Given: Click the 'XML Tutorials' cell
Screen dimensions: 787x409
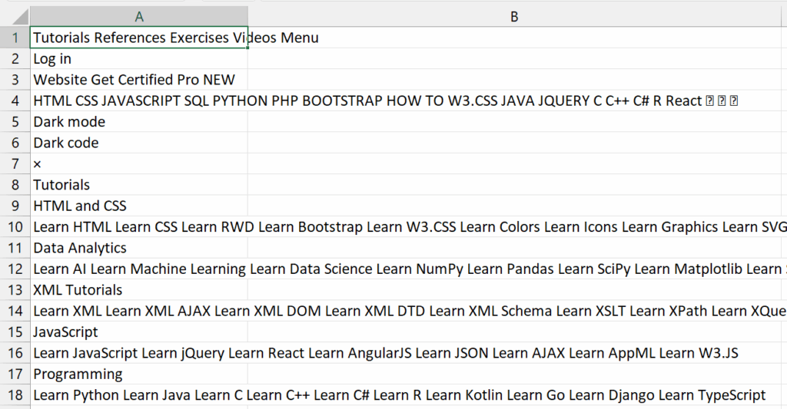Looking at the screenshot, I should [x=139, y=290].
